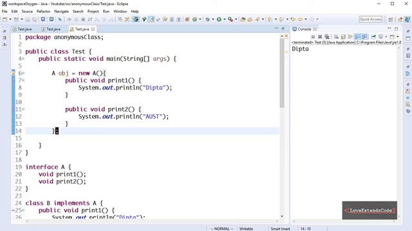
Task: Click the Suspend debug icon
Action: pyautogui.click(x=76, y=19)
